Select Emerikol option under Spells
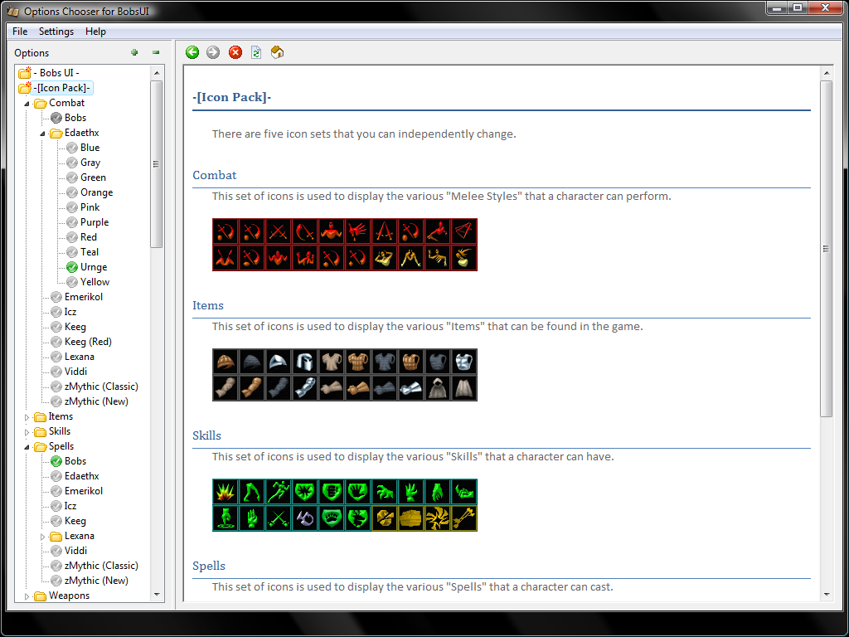This screenshot has width=849, height=637. (x=84, y=491)
